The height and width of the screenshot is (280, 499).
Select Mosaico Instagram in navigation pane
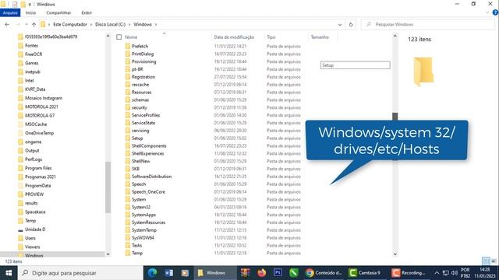(44, 98)
